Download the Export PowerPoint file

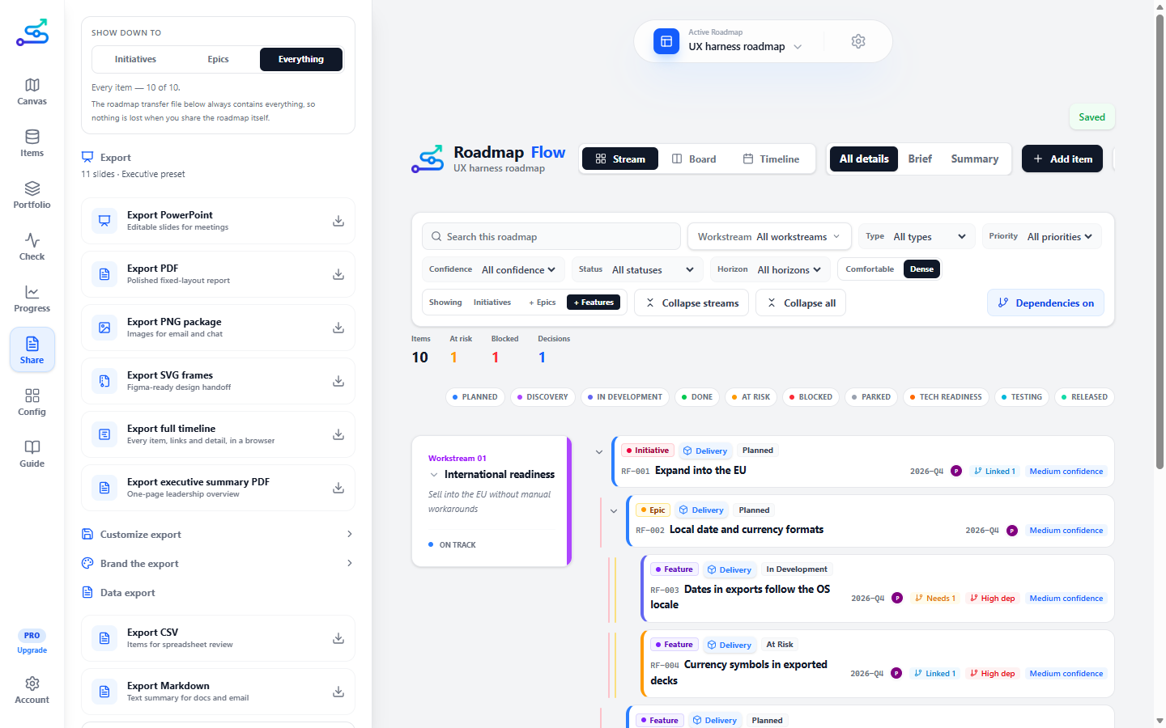(338, 221)
